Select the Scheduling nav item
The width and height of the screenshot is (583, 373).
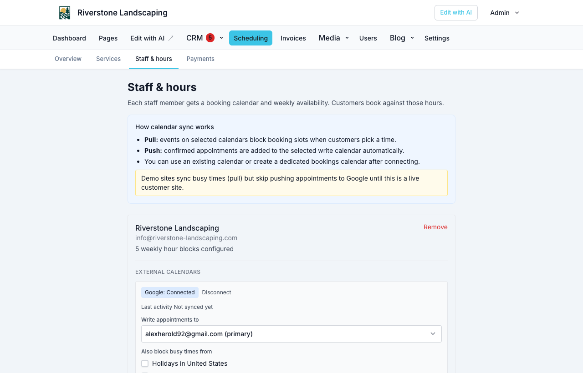251,38
